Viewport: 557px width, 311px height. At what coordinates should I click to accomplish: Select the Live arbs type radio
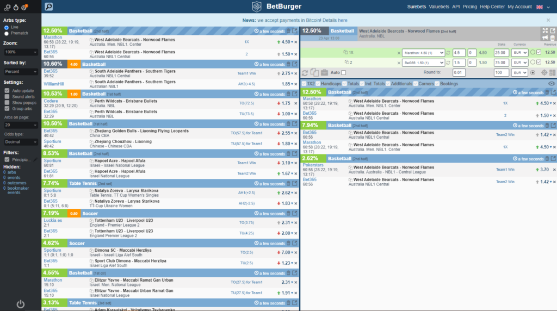tap(7, 27)
